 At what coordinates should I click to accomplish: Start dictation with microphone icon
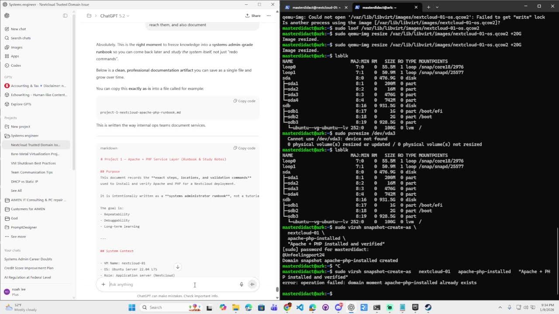click(x=241, y=284)
